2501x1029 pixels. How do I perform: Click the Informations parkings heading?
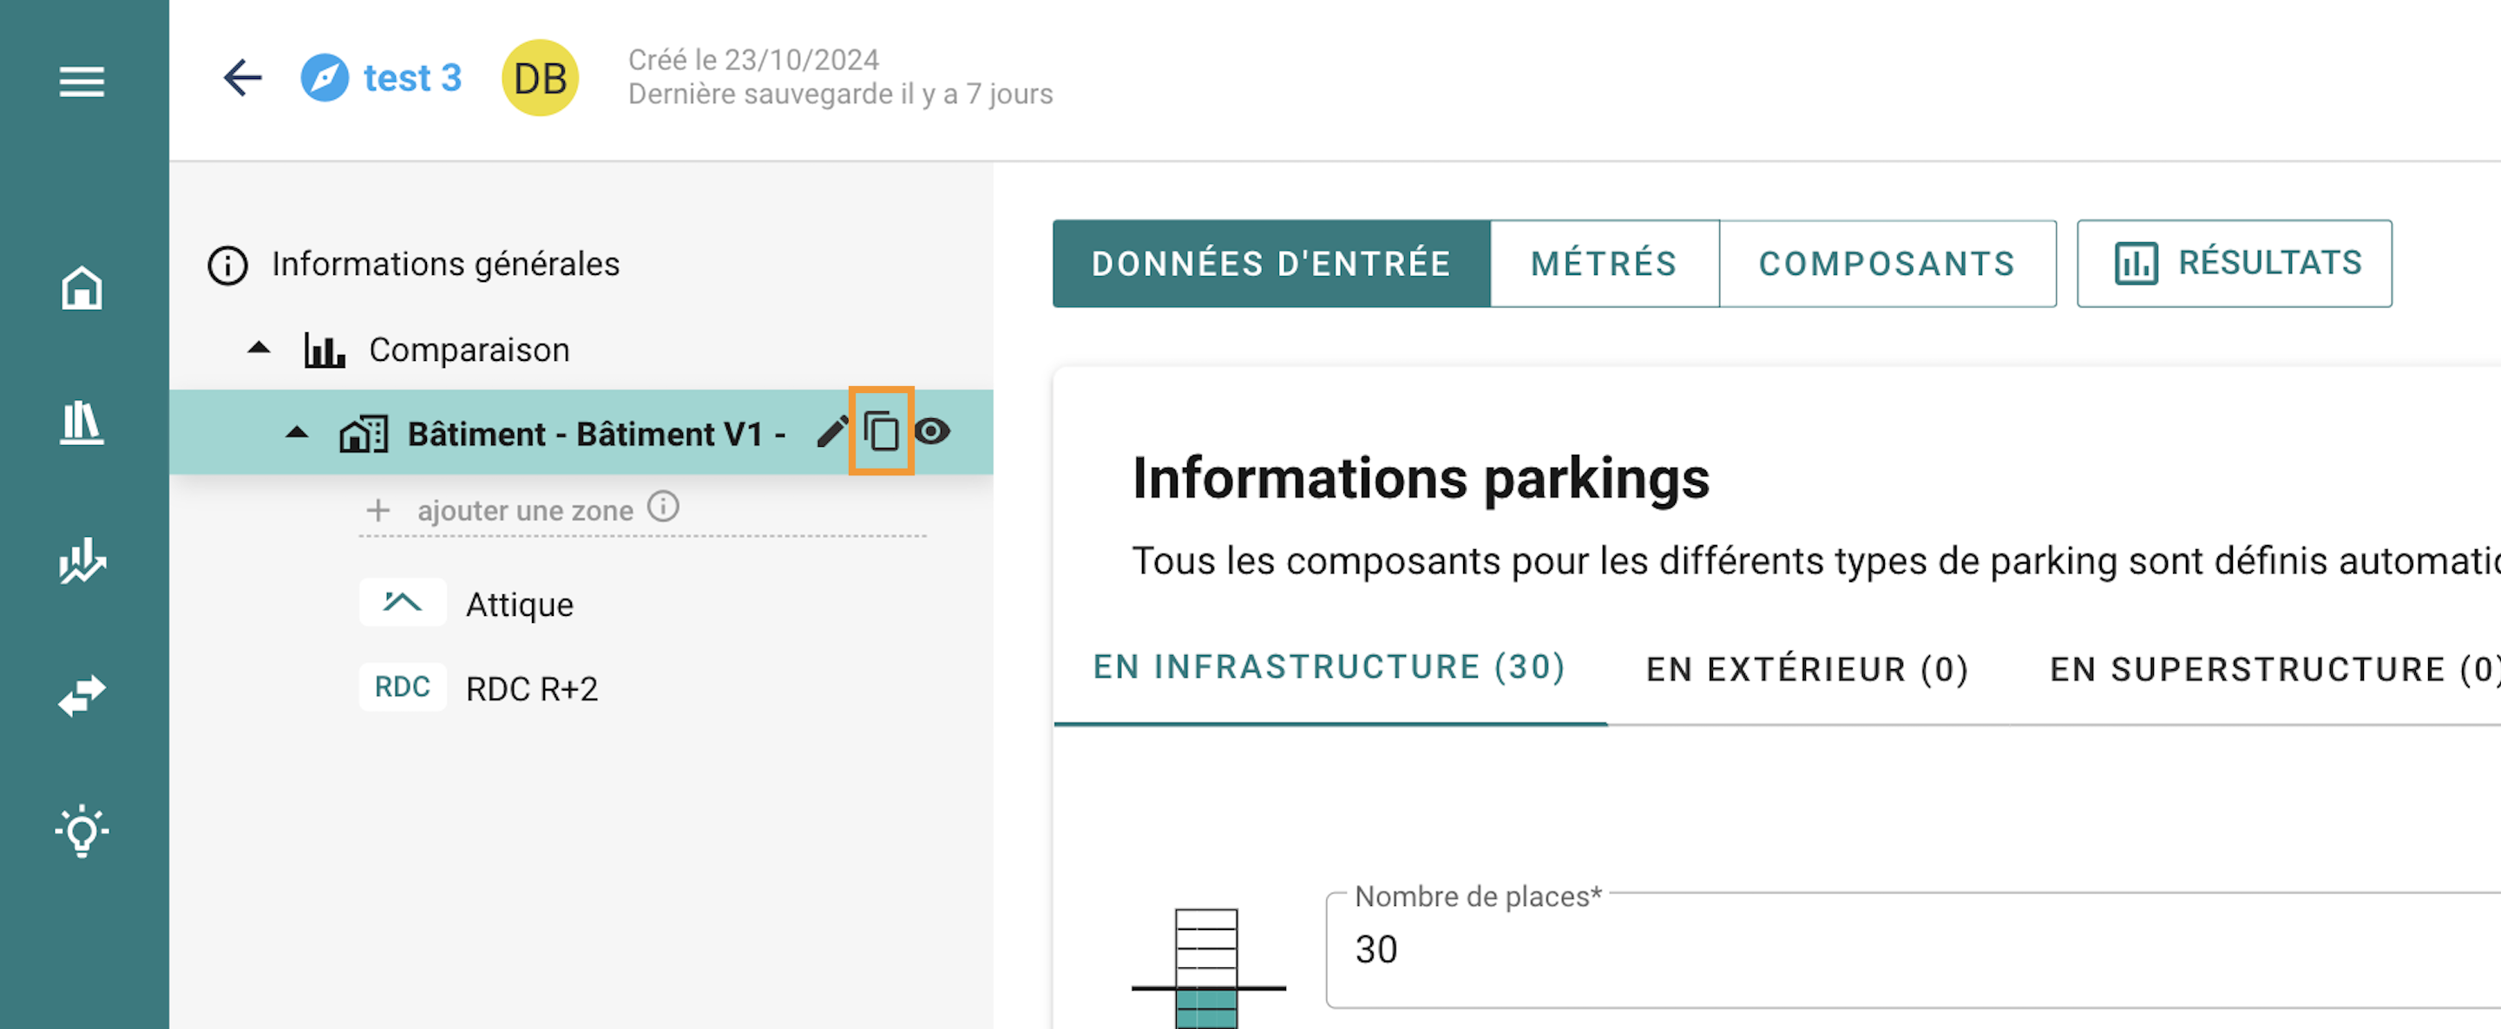(1421, 479)
